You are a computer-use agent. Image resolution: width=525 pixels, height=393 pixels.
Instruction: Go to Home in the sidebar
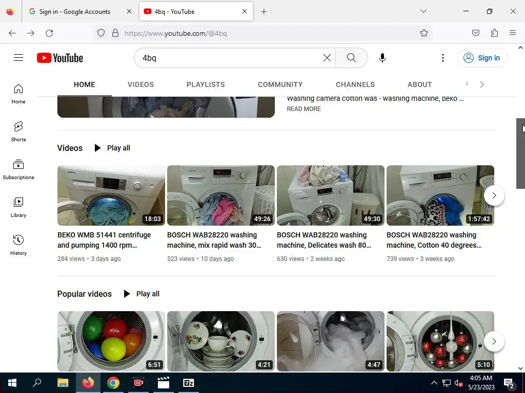pos(18,94)
